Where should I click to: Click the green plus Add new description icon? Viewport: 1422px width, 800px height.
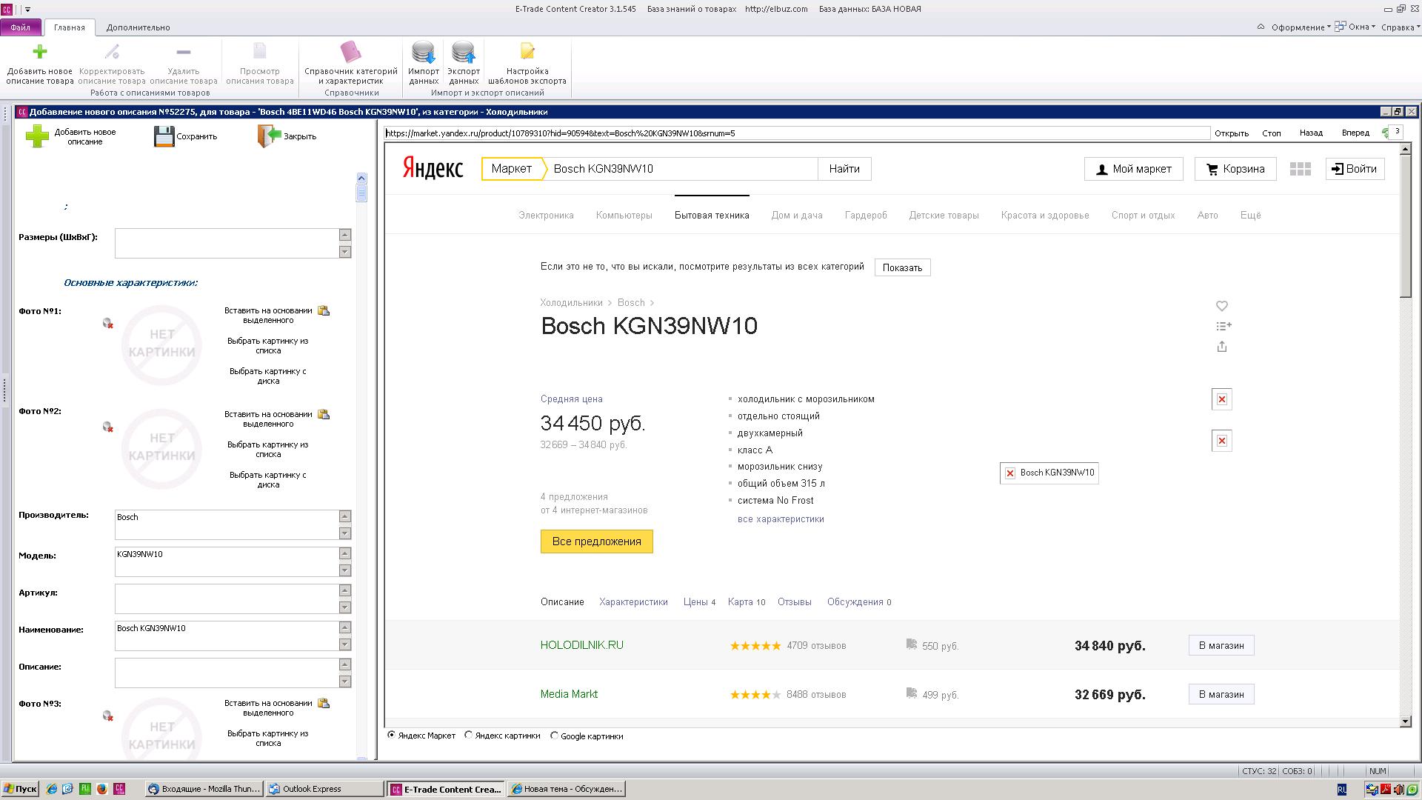[x=37, y=136]
